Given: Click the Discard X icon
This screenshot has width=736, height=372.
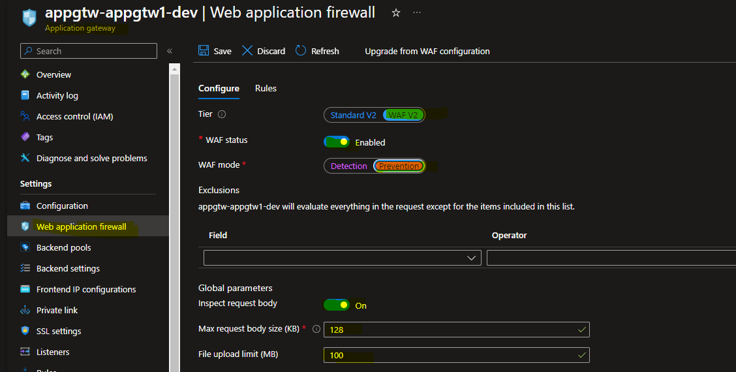Looking at the screenshot, I should pyautogui.click(x=247, y=50).
